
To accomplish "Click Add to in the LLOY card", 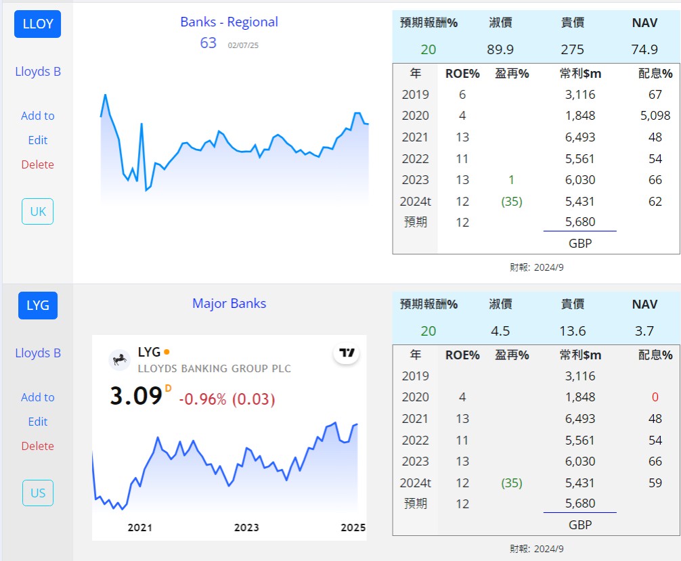I will pyautogui.click(x=38, y=116).
